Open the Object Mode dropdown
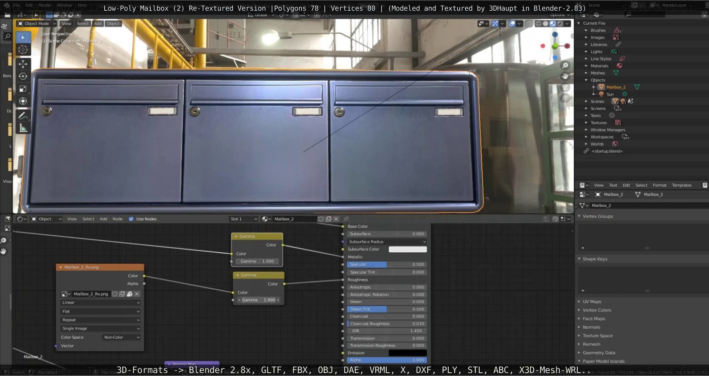Screen dimensions: 709x376 [x=37, y=24]
